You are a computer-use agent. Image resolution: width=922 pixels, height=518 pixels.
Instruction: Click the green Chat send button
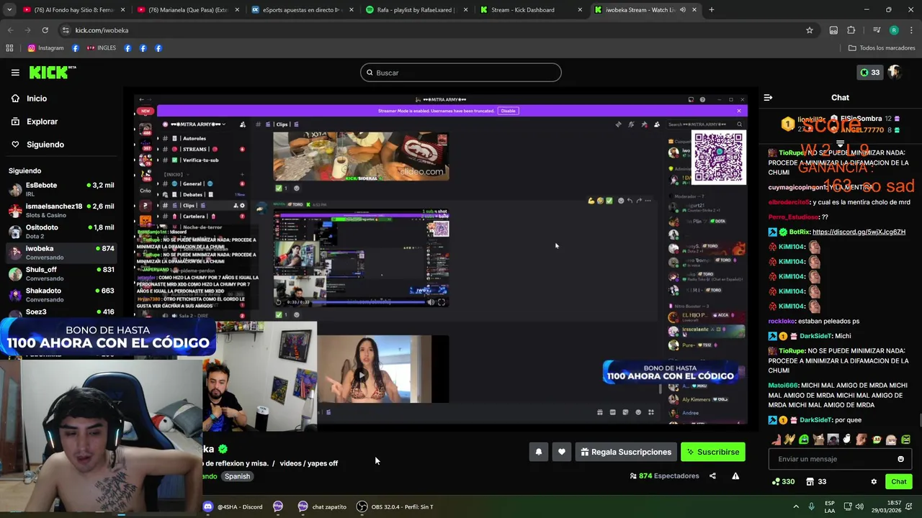click(898, 481)
